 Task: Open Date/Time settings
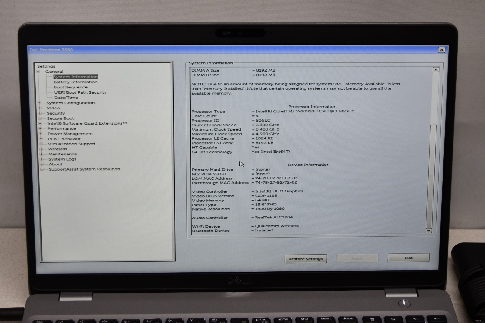66,98
